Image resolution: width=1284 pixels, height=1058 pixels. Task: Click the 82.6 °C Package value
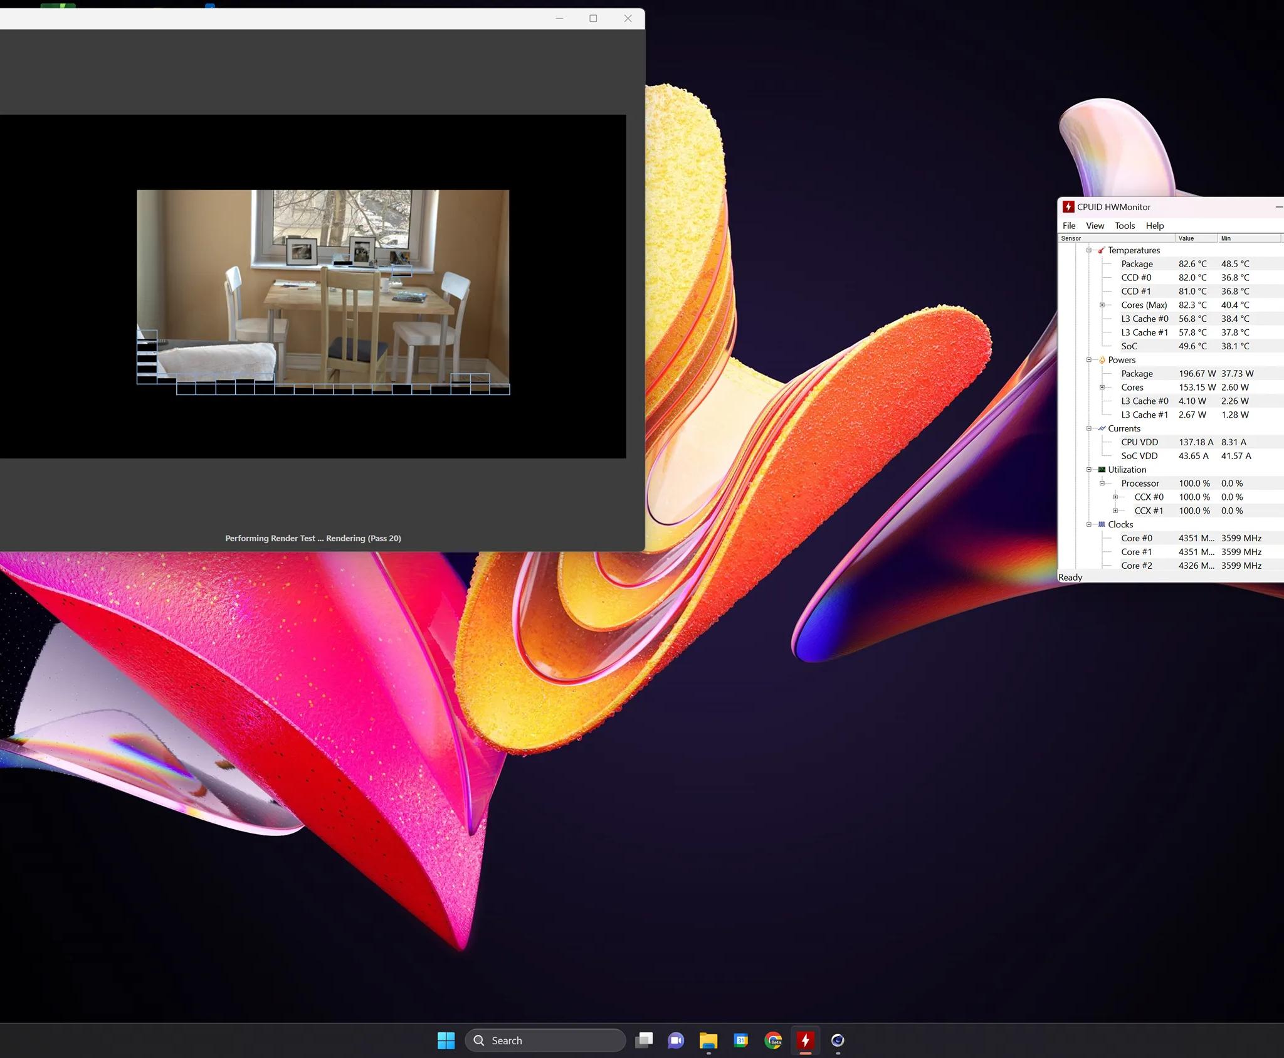tap(1192, 264)
